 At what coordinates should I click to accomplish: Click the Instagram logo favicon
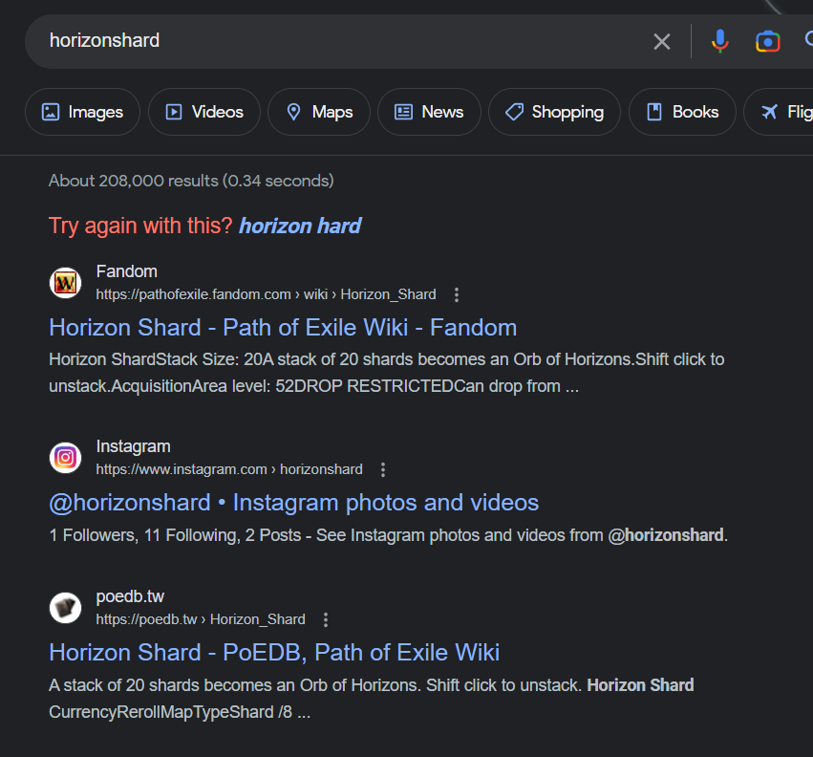[x=65, y=458]
